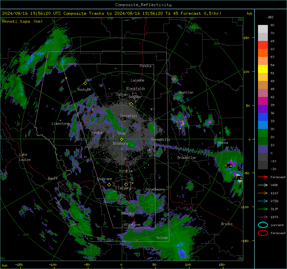Viewport: 287px width, 269px height.
Task: Click the Vulcan city label
Action: pos(162,238)
